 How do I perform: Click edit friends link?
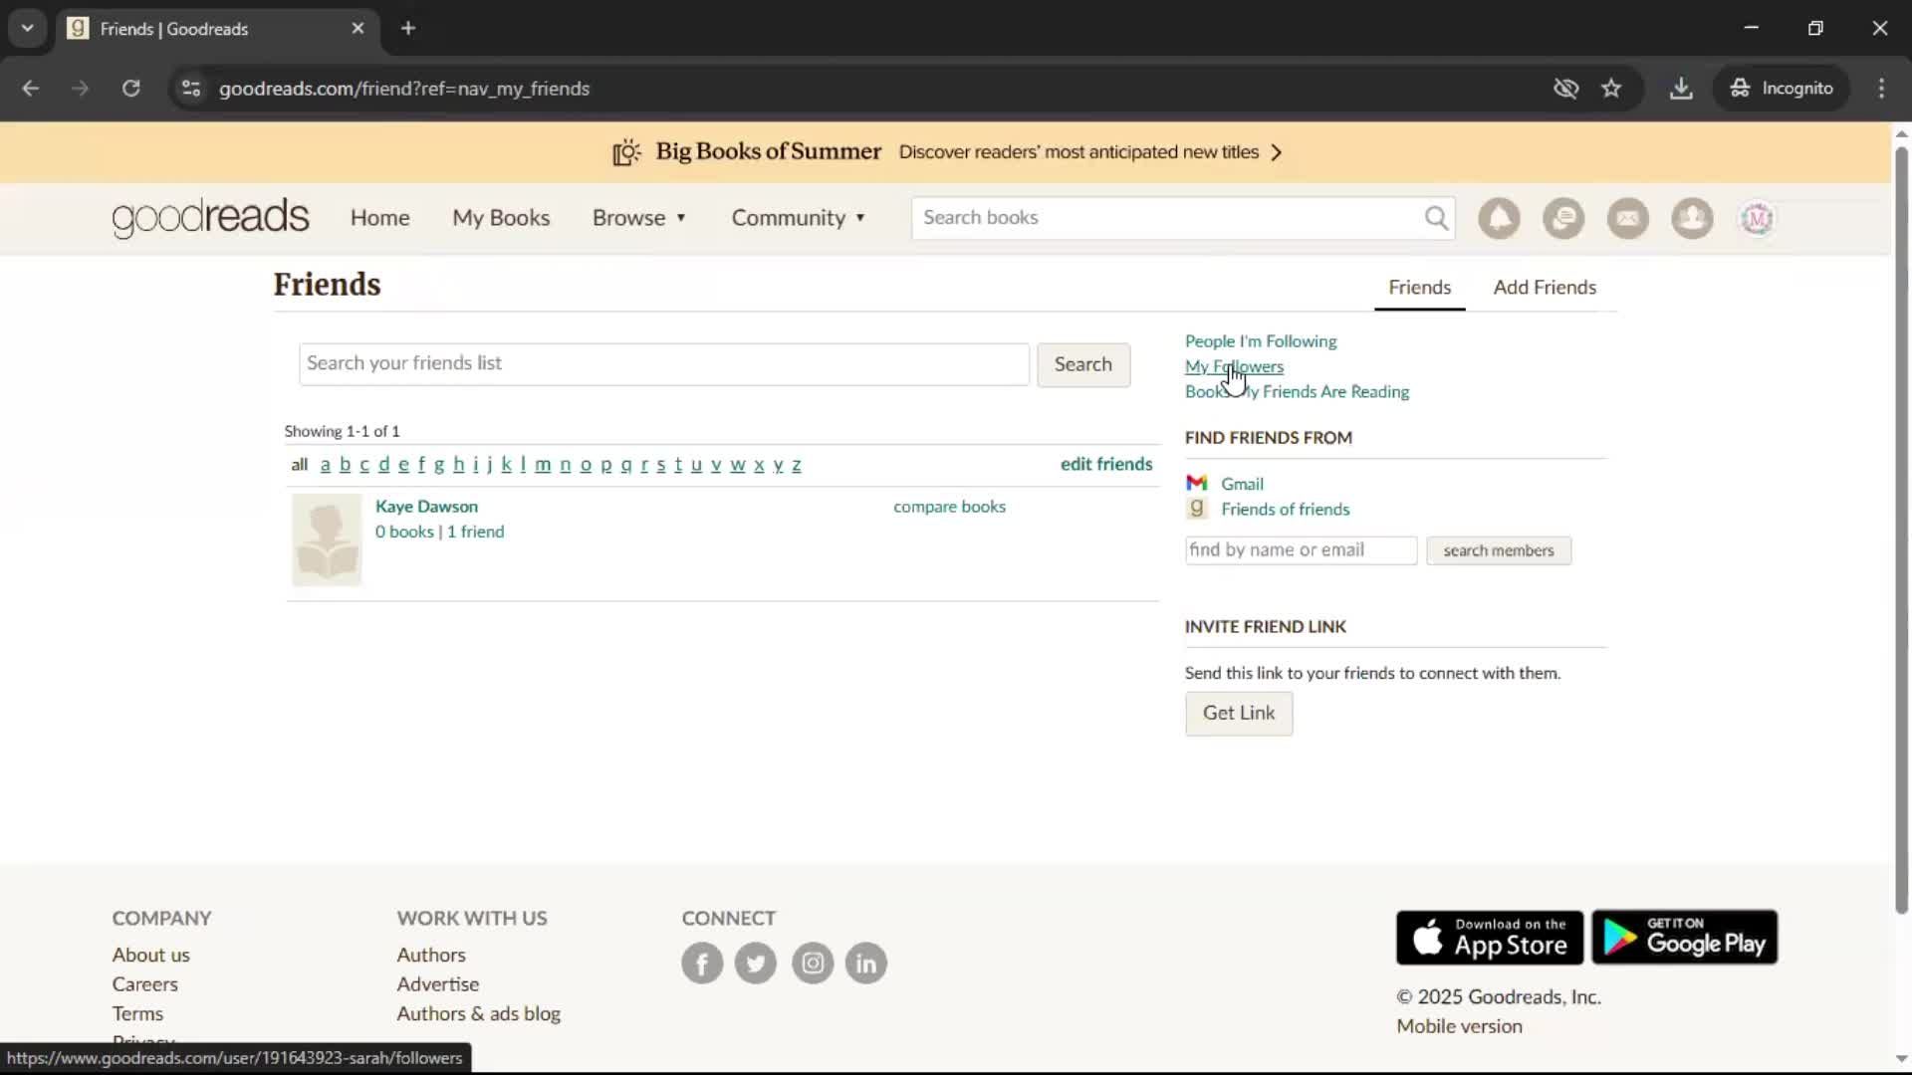coord(1106,464)
